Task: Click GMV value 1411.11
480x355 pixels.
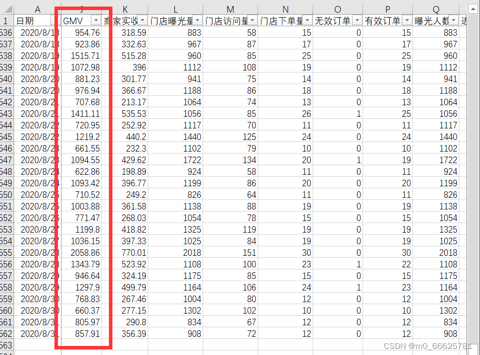Action: (85, 114)
